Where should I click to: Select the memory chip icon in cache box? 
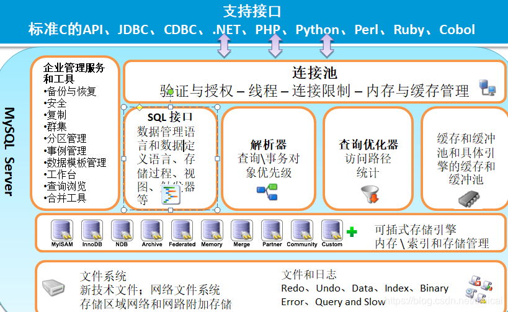469,199
